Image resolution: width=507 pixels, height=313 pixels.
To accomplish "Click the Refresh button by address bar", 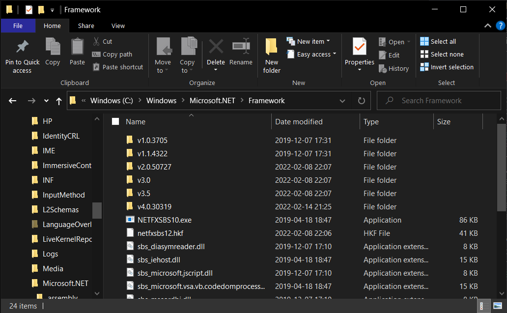I will coord(362,101).
